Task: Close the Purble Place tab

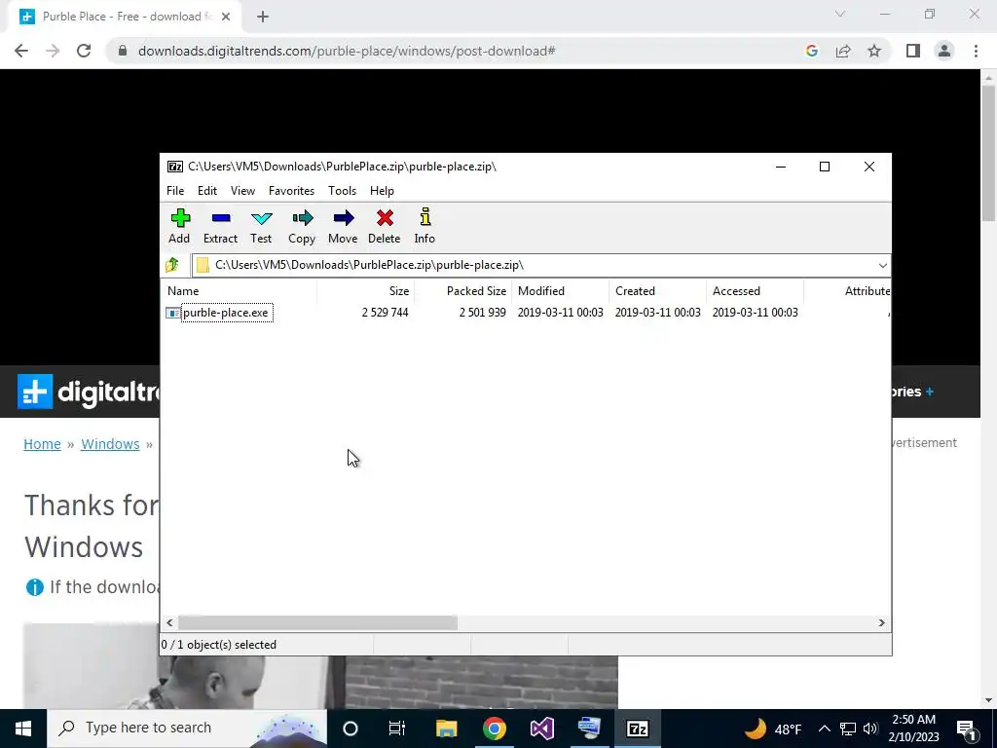Action: [x=226, y=17]
